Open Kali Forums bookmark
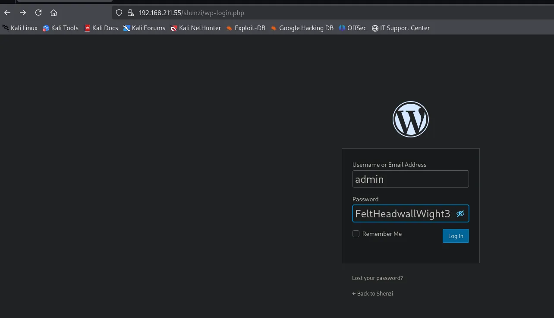 point(145,28)
